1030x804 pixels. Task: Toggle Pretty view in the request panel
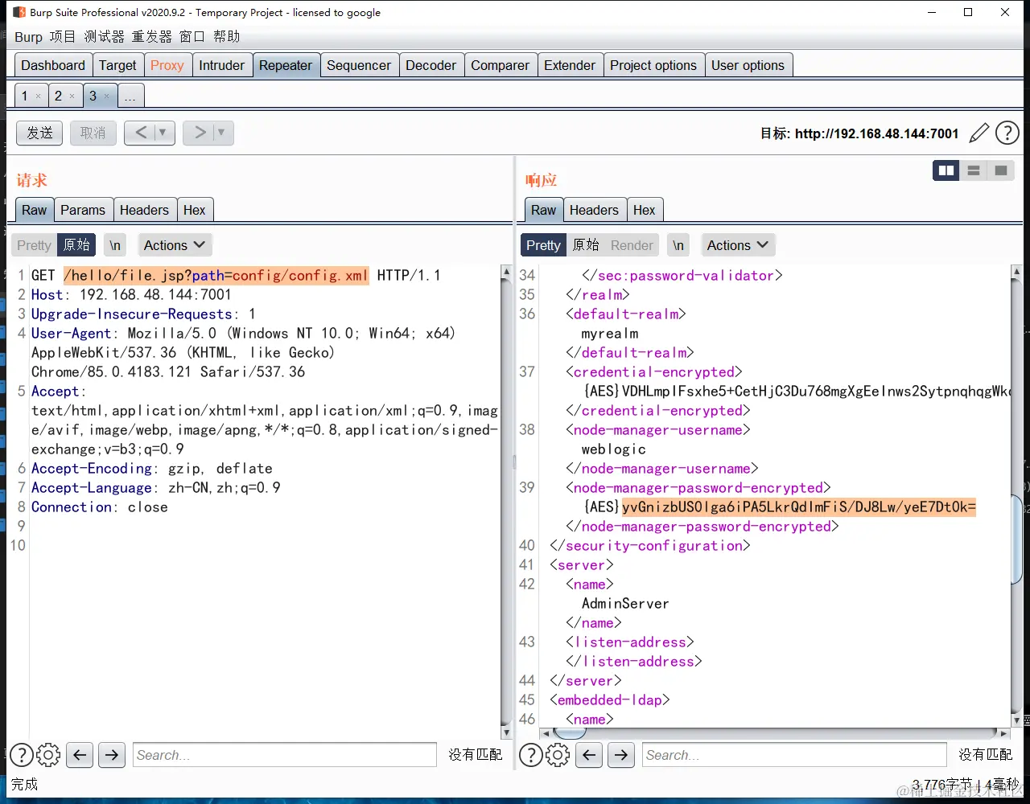coord(34,245)
